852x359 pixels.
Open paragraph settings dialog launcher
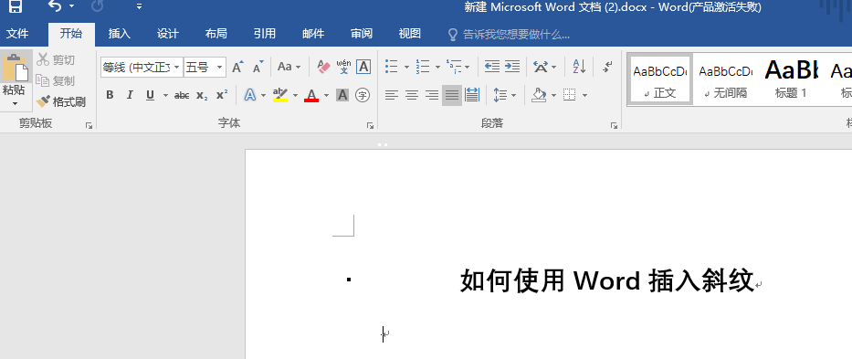(614, 126)
